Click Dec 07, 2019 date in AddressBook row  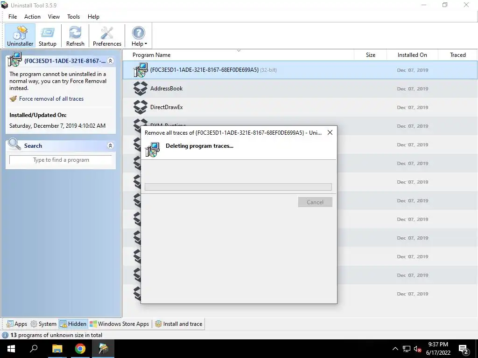(413, 89)
